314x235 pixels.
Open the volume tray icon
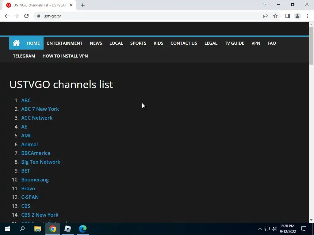(x=274, y=229)
